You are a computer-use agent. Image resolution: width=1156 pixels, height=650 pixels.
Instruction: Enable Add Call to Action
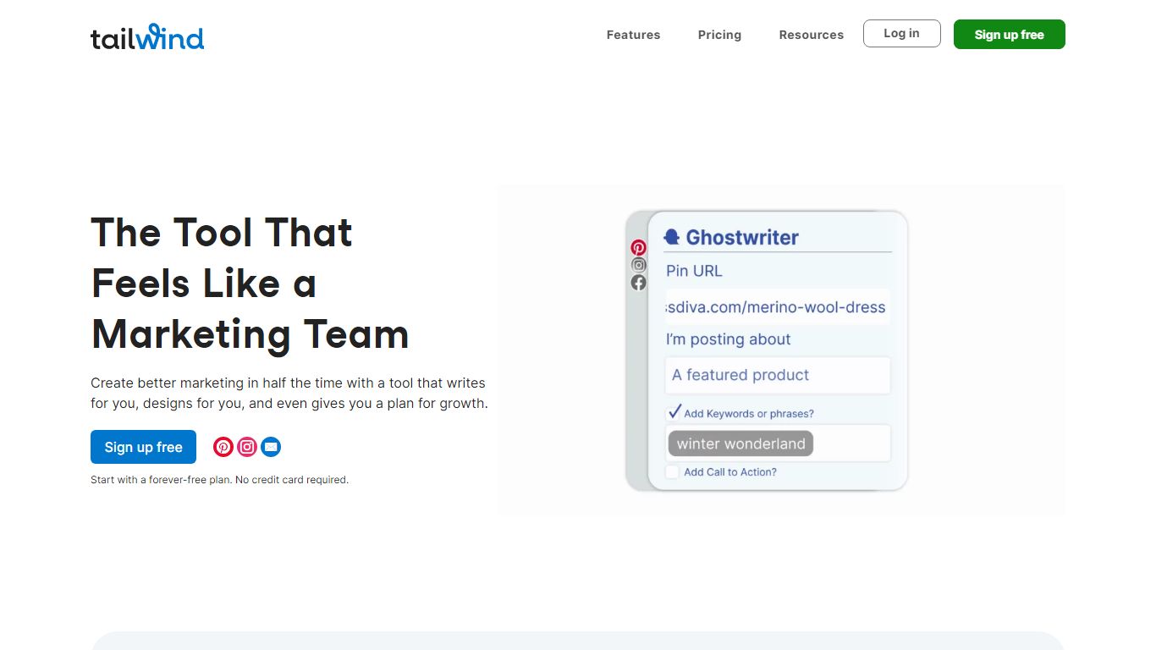coord(673,471)
